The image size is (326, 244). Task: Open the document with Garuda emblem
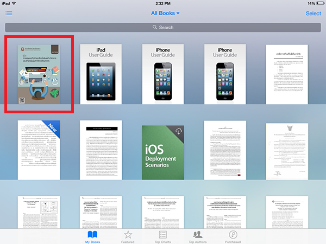(287, 151)
